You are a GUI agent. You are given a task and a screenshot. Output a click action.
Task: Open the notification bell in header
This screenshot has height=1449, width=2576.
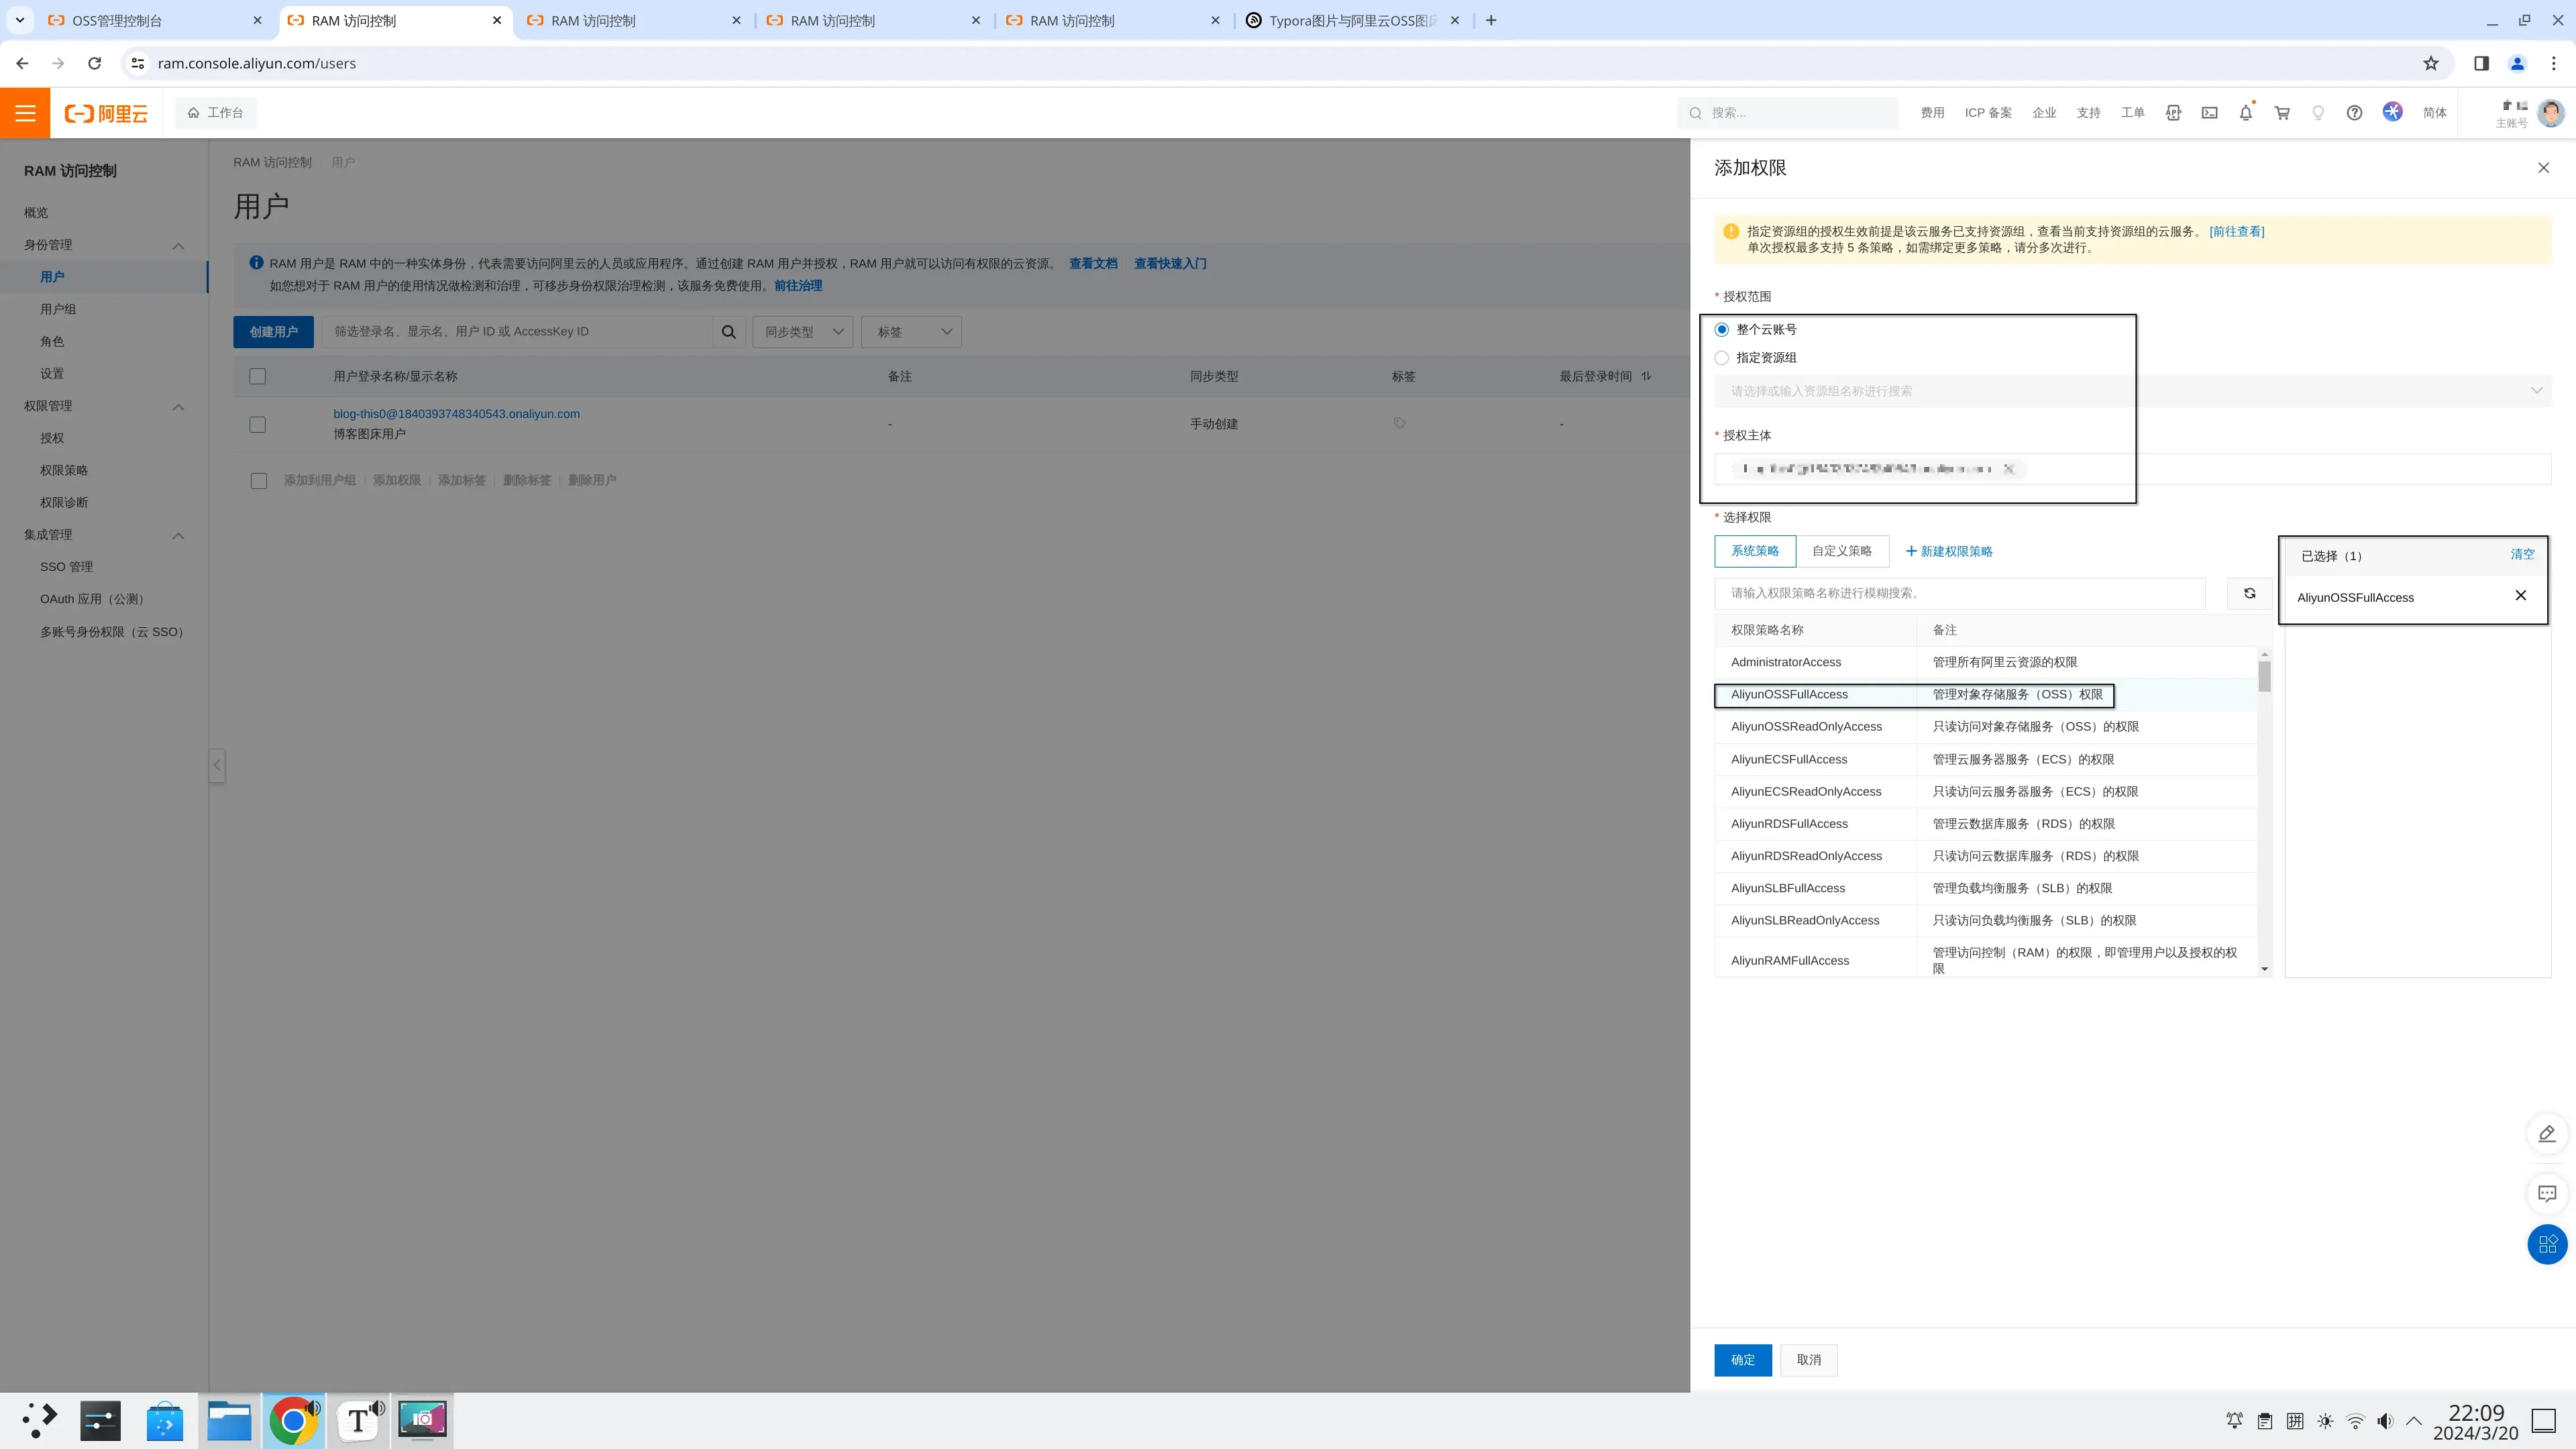pyautogui.click(x=2245, y=113)
